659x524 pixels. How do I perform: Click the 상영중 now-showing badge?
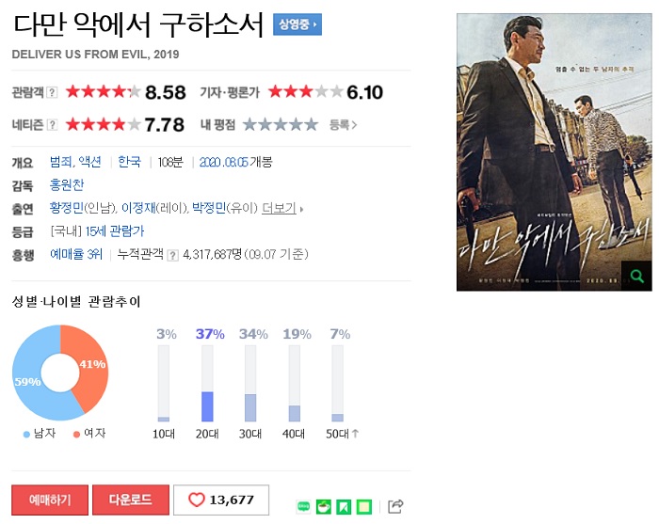[x=297, y=24]
